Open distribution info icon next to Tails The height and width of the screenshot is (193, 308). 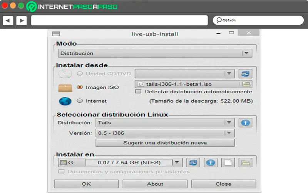[x=245, y=123]
